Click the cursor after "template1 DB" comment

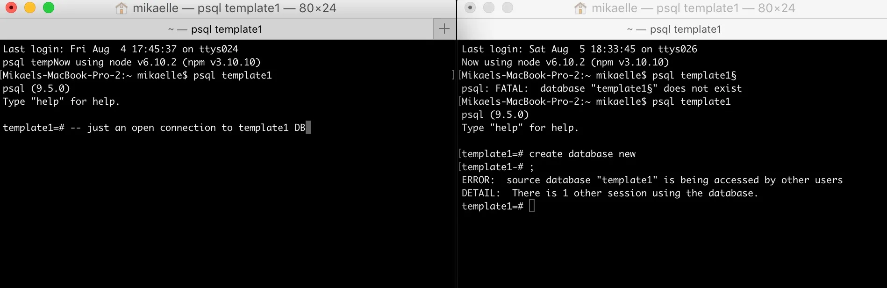308,128
